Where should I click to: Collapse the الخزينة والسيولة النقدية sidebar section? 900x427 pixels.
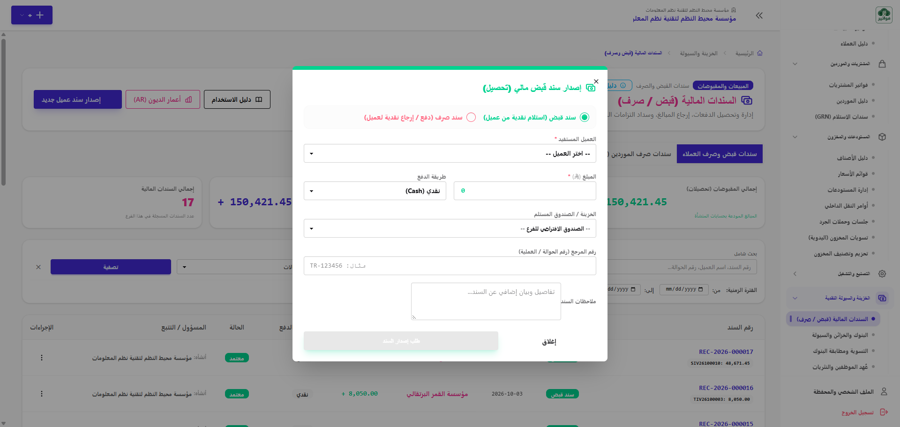(795, 298)
